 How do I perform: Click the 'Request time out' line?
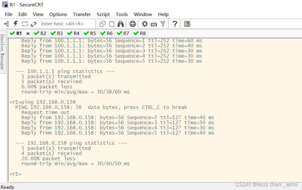point(46,112)
